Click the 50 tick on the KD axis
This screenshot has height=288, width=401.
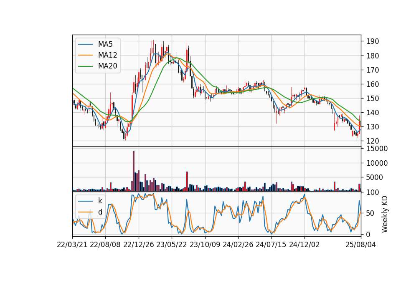click(x=371, y=213)
